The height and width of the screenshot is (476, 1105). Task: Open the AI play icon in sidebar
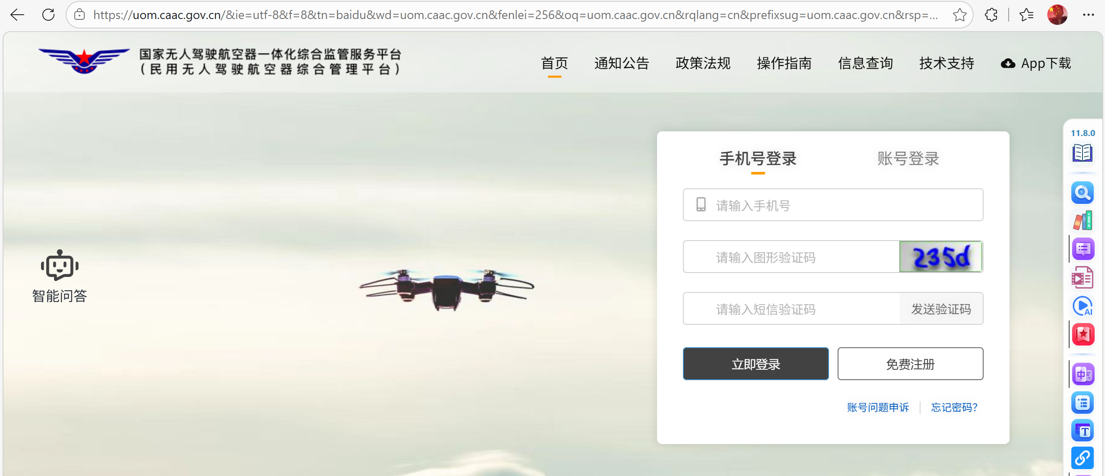coord(1083,306)
